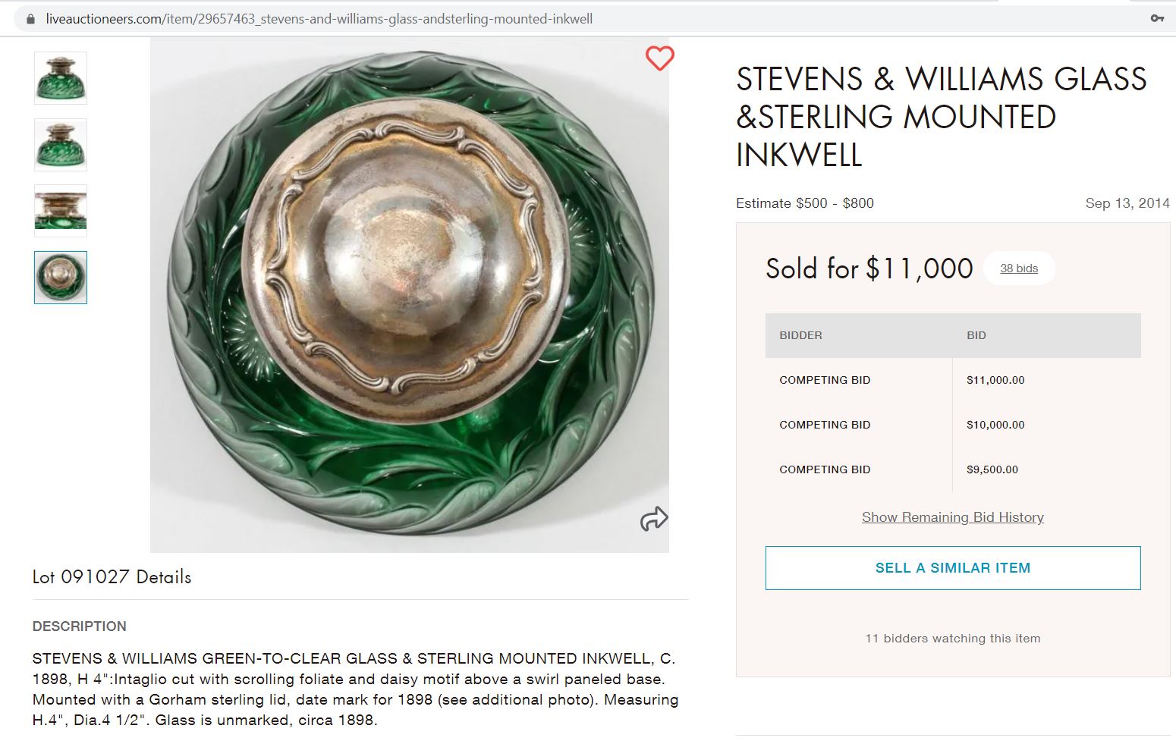Click the BID column header
This screenshot has height=741, width=1176.
[976, 335]
